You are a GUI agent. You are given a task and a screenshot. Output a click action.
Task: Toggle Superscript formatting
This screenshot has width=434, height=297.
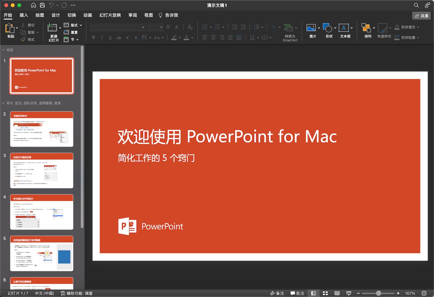pos(128,38)
